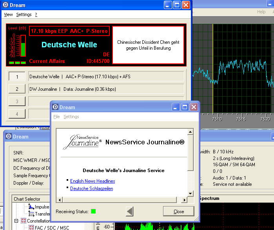Maximize the main Dream window
Image resolution: width=274 pixels, height=230 pixels.
click(x=177, y=5)
